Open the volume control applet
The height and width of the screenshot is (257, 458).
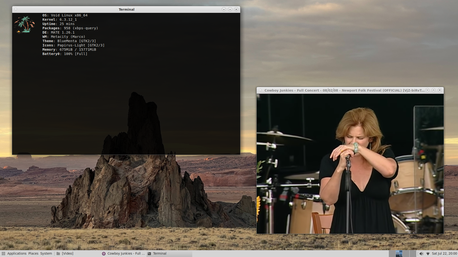tap(421, 253)
